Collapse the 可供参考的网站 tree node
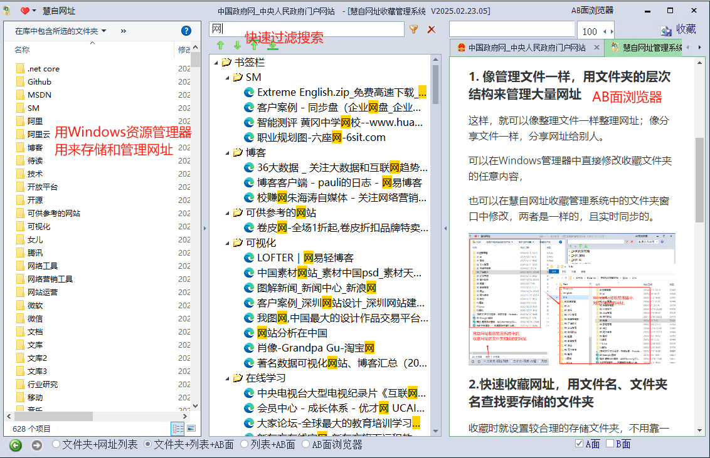 227,213
